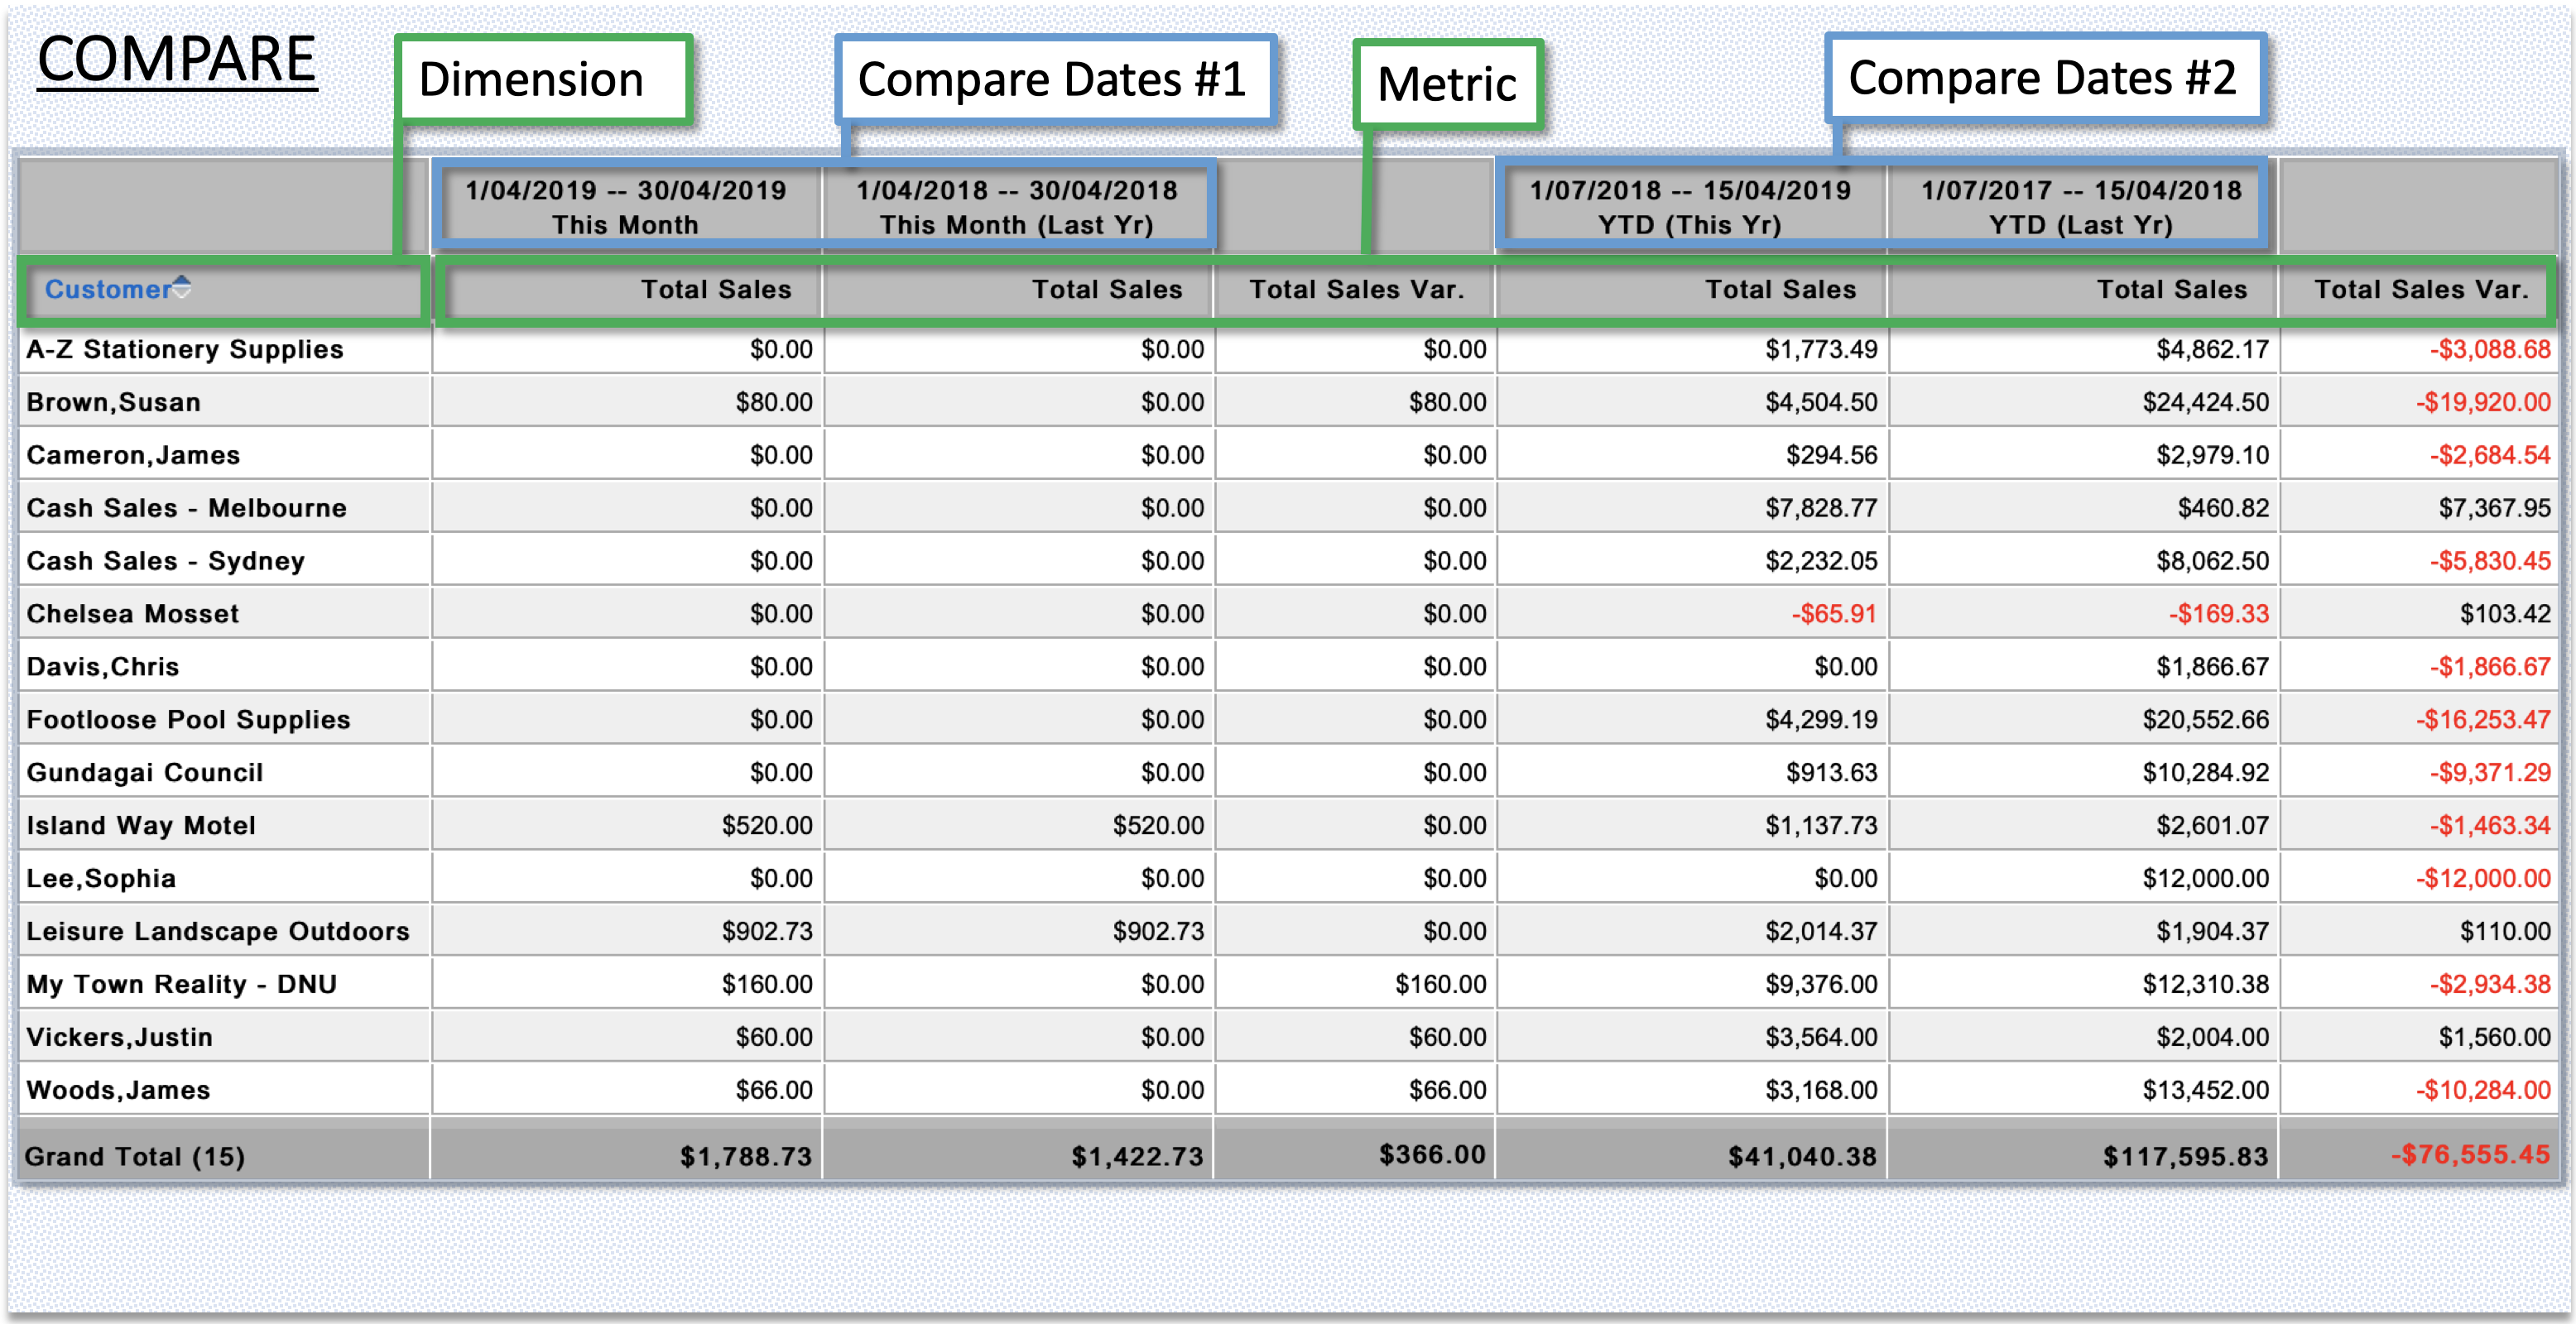Select the Gundagai Council customer row
Viewport: 2576px width, 1324px height.
click(x=1288, y=773)
